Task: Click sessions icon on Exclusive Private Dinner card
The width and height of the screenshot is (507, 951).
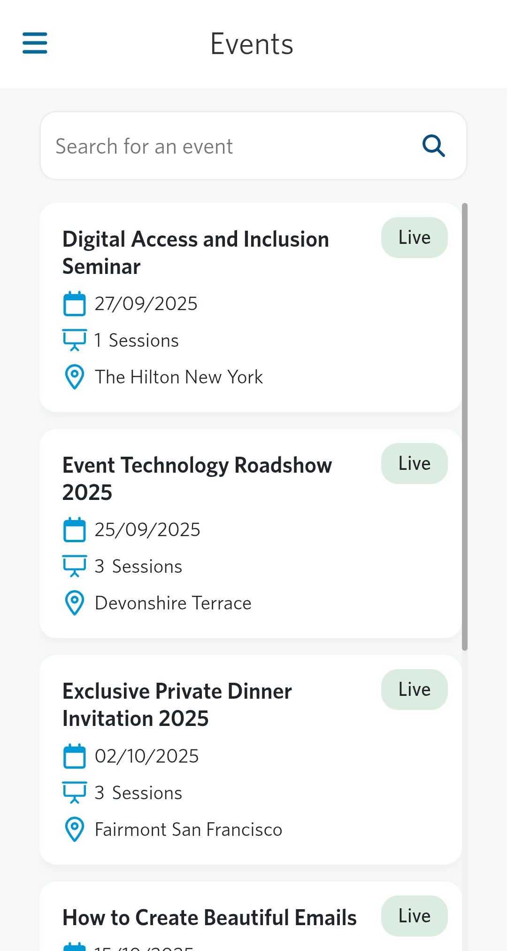Action: (x=74, y=792)
